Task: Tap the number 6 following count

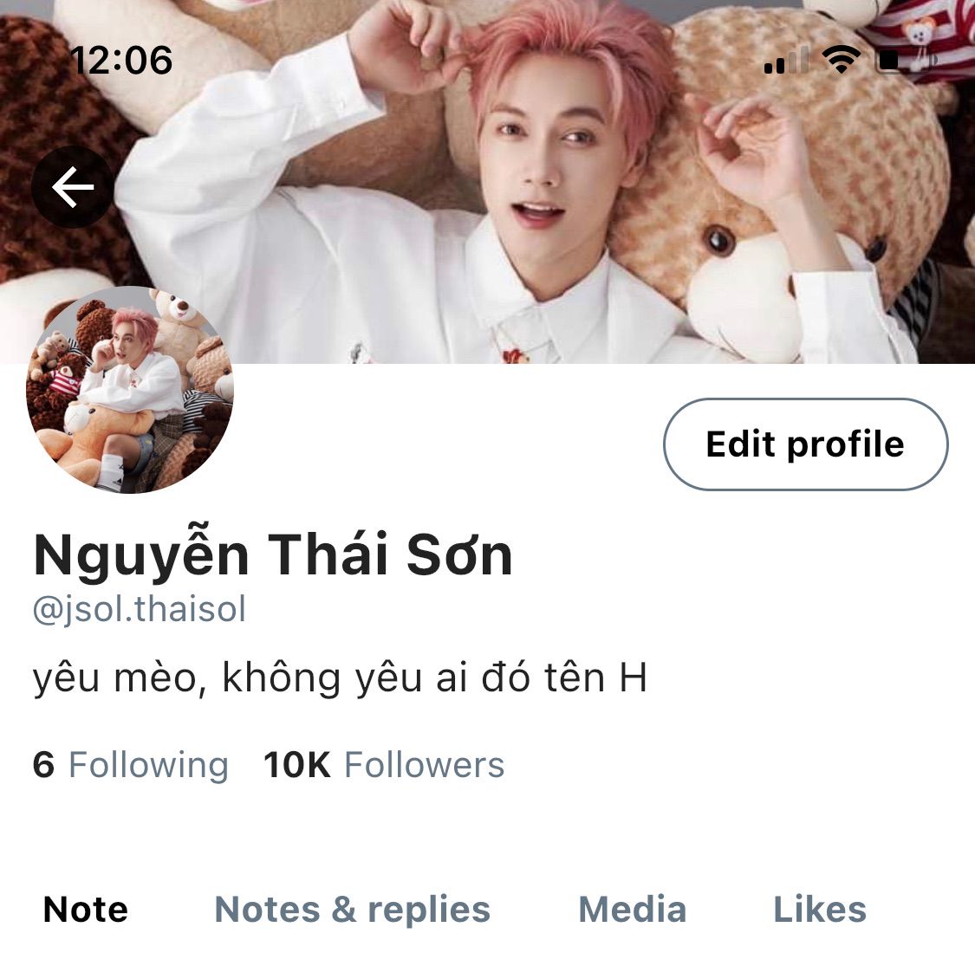Action: [x=43, y=765]
